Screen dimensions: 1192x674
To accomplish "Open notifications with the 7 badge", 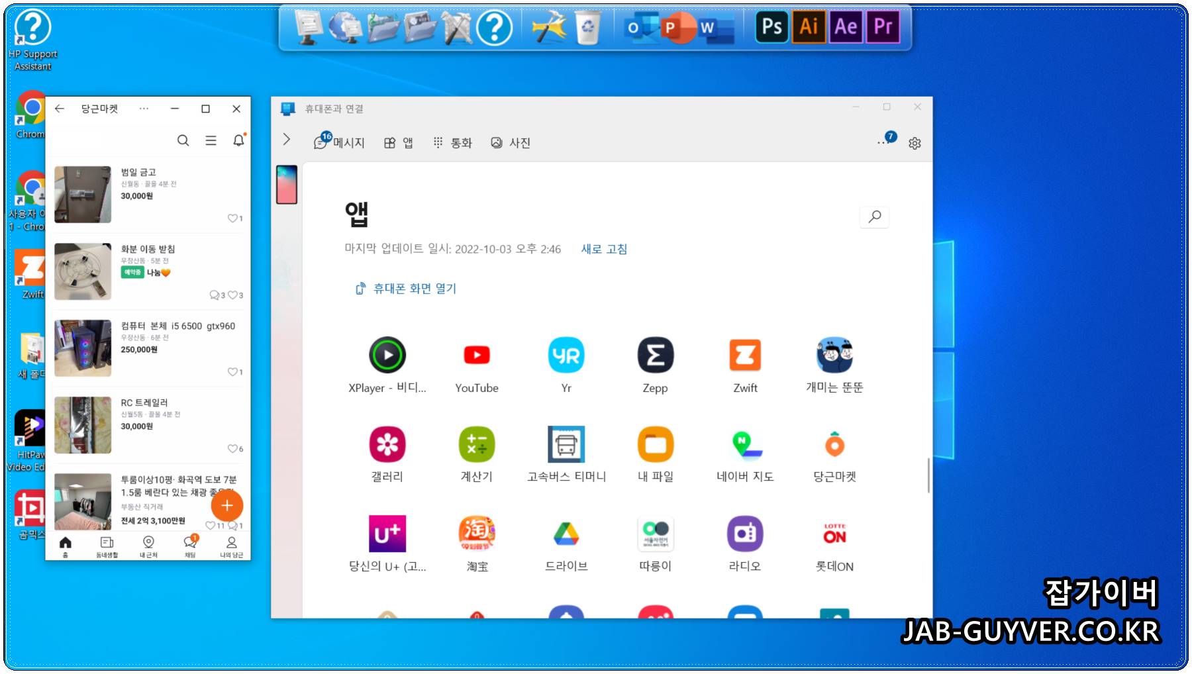I will (887, 140).
